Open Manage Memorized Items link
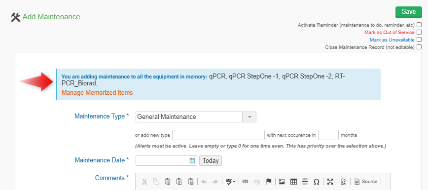The width and height of the screenshot is (428, 190). [x=97, y=92]
